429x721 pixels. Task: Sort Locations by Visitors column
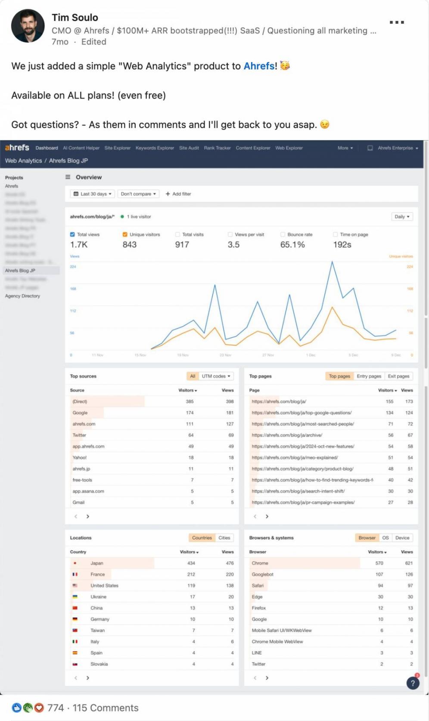coord(189,552)
